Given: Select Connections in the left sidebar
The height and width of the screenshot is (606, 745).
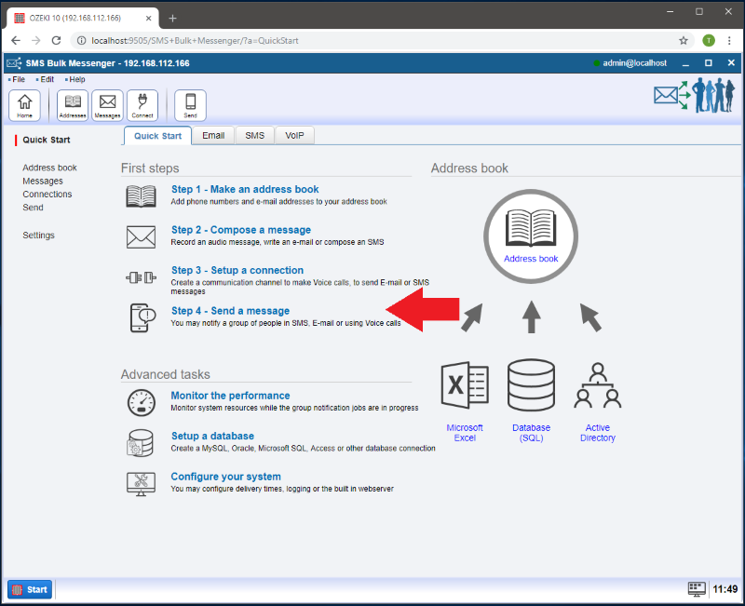Looking at the screenshot, I should (47, 195).
